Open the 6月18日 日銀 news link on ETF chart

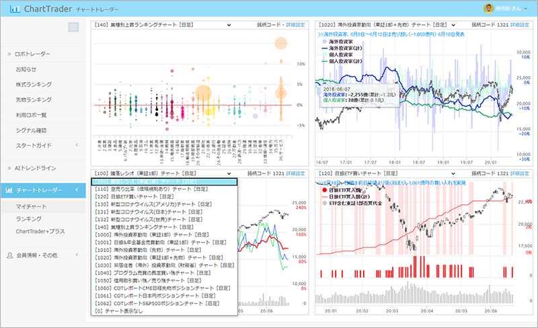(392, 183)
